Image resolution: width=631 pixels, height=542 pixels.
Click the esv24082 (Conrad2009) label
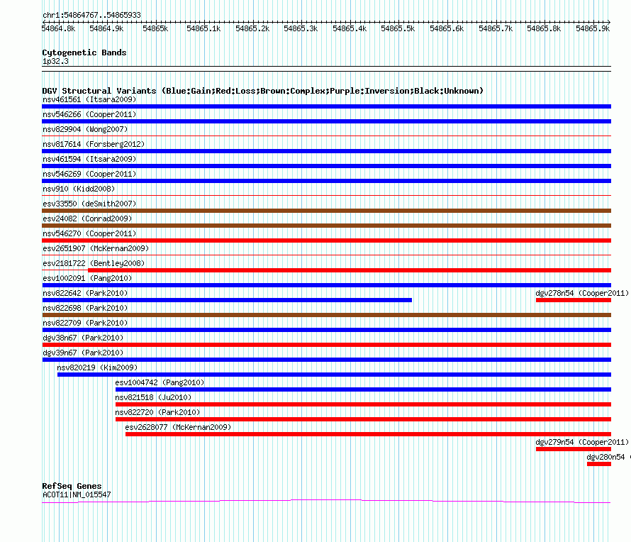pyautogui.click(x=87, y=219)
